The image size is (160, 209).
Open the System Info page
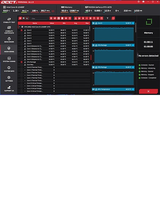9,69
